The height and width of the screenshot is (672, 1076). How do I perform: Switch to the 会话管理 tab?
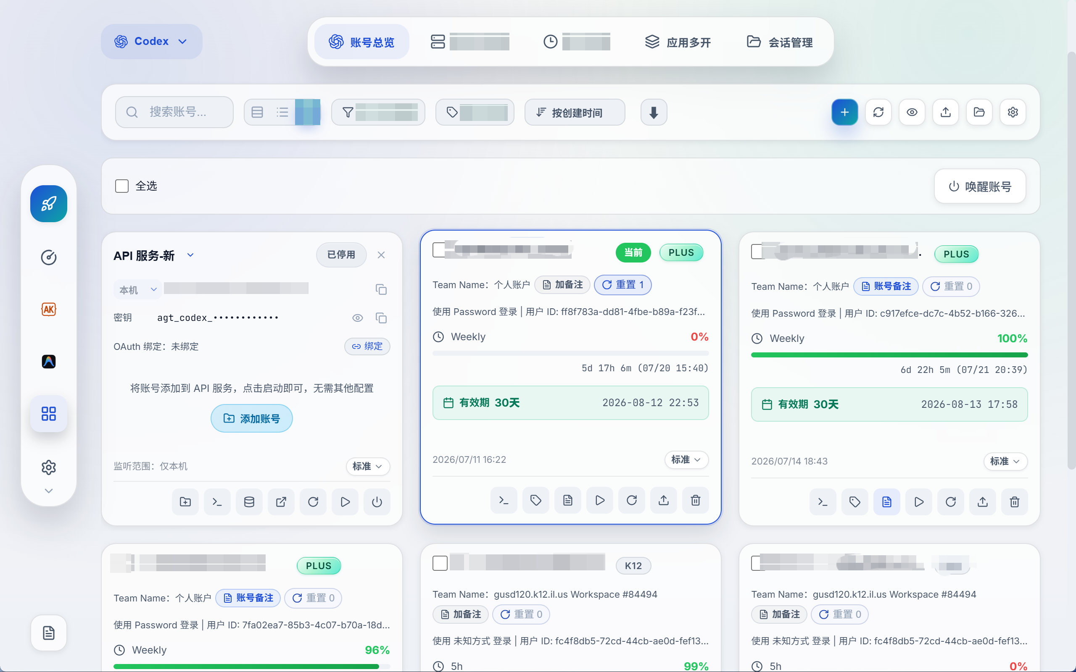point(780,42)
